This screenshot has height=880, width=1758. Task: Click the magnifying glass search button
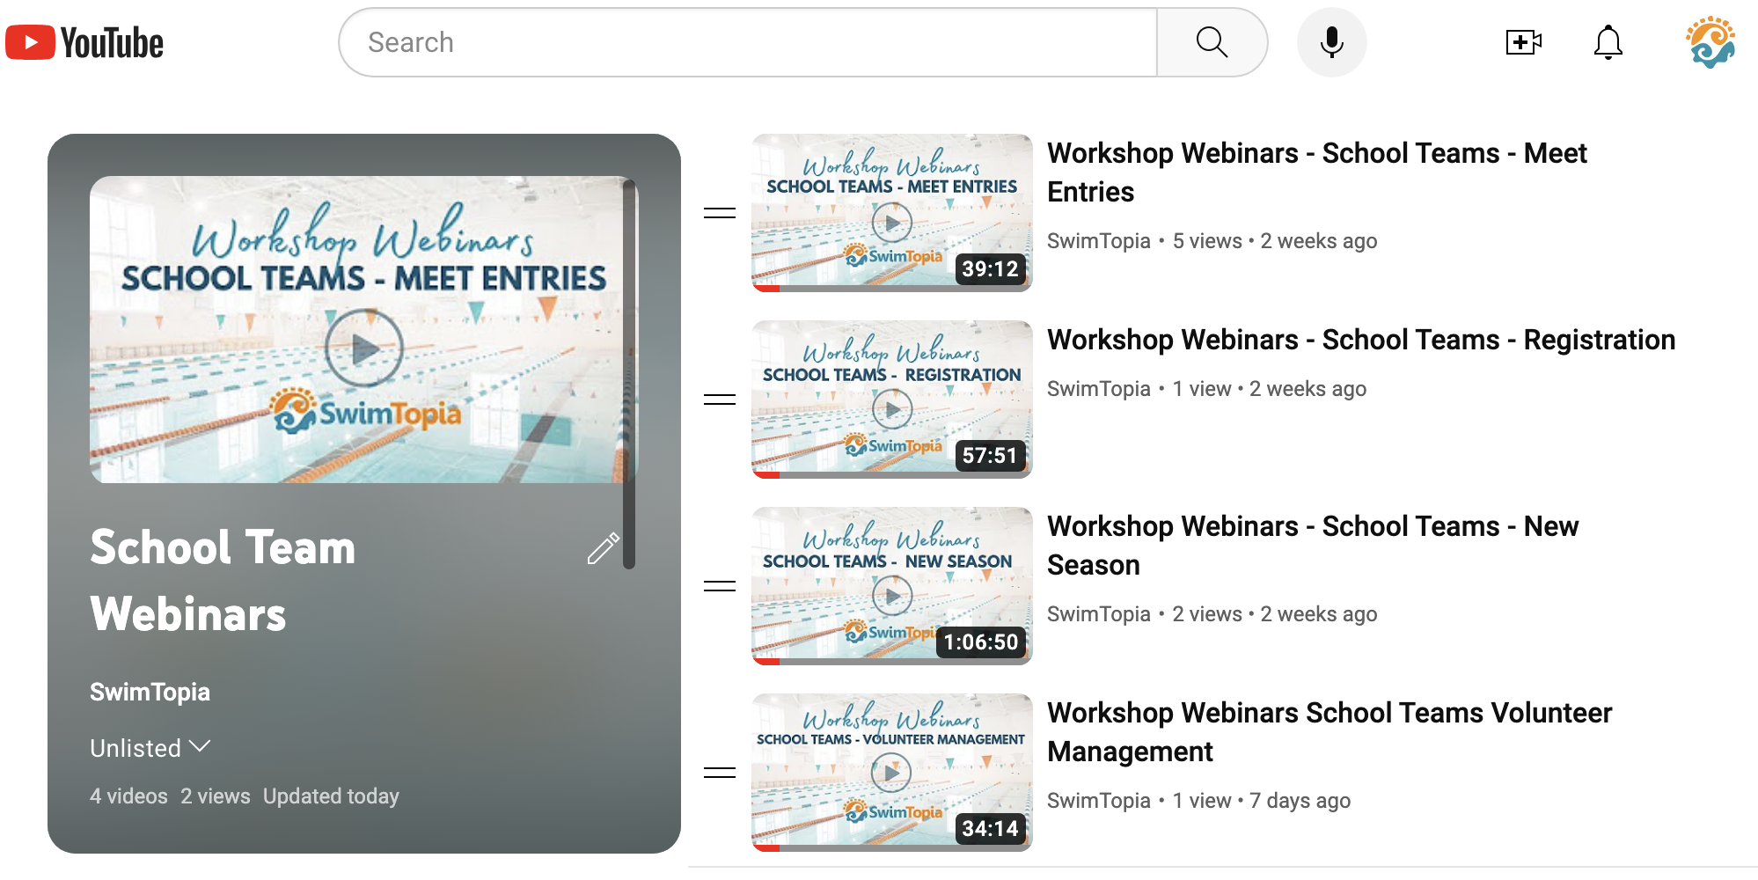point(1212,42)
